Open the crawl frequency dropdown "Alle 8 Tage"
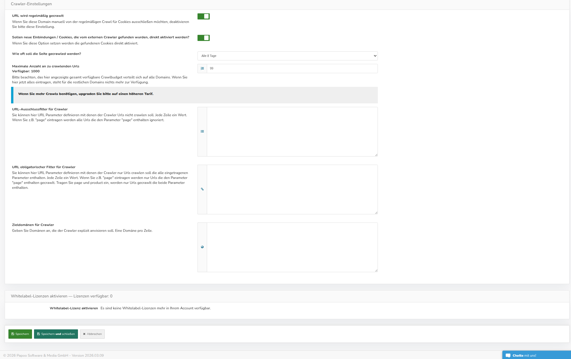 click(287, 56)
